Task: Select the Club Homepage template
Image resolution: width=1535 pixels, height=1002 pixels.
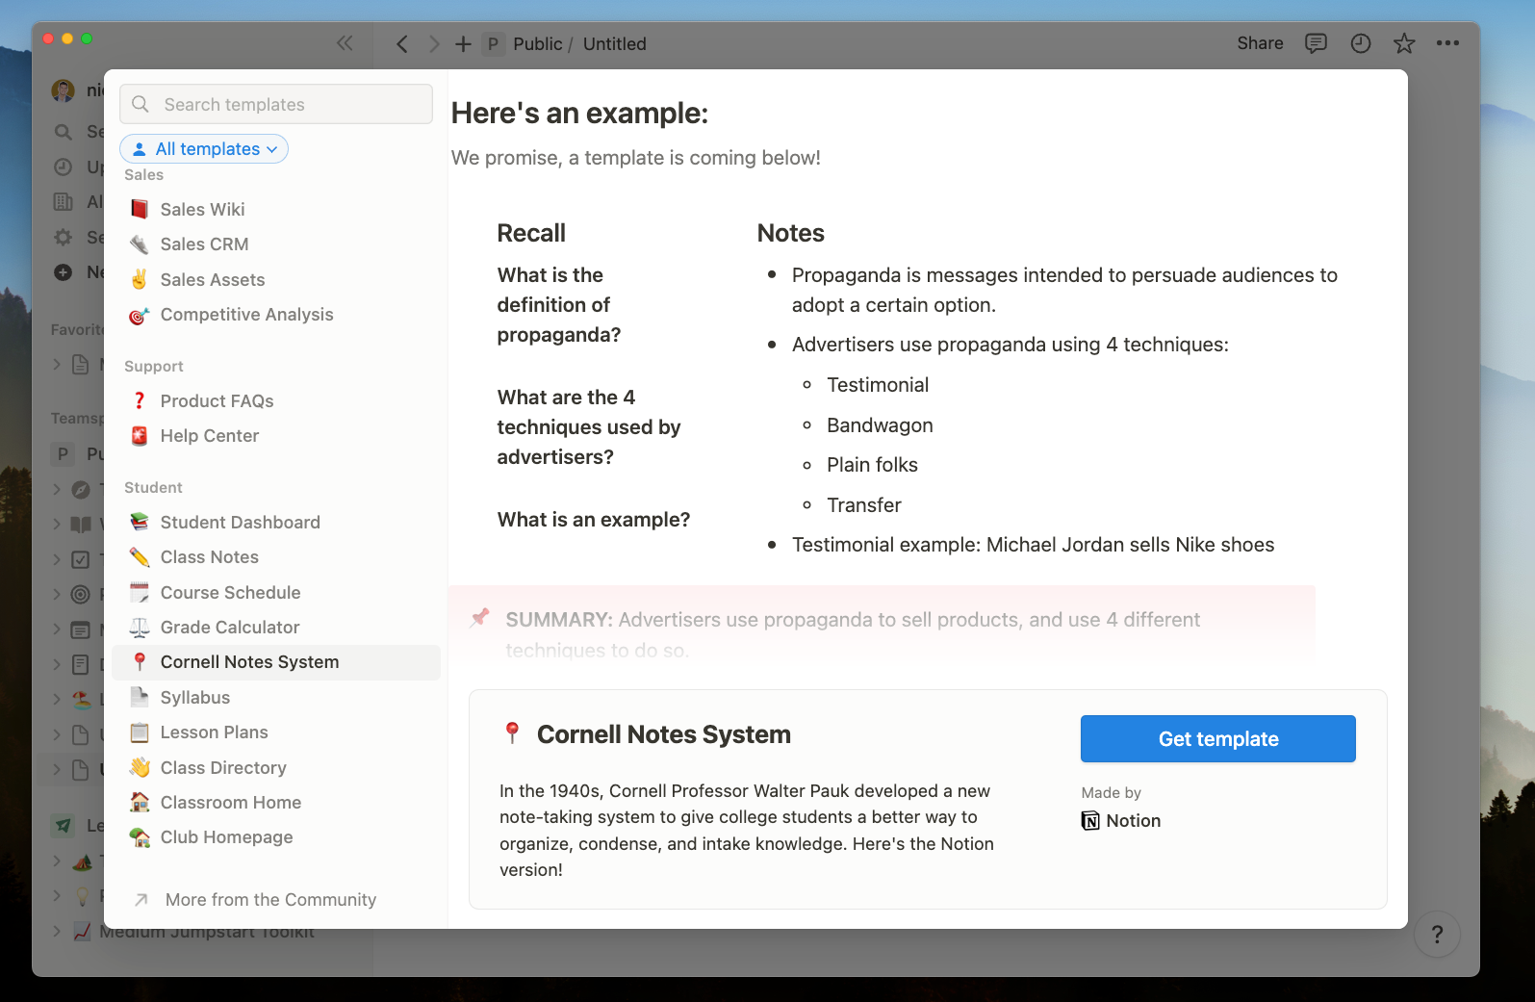Action: pos(276,837)
